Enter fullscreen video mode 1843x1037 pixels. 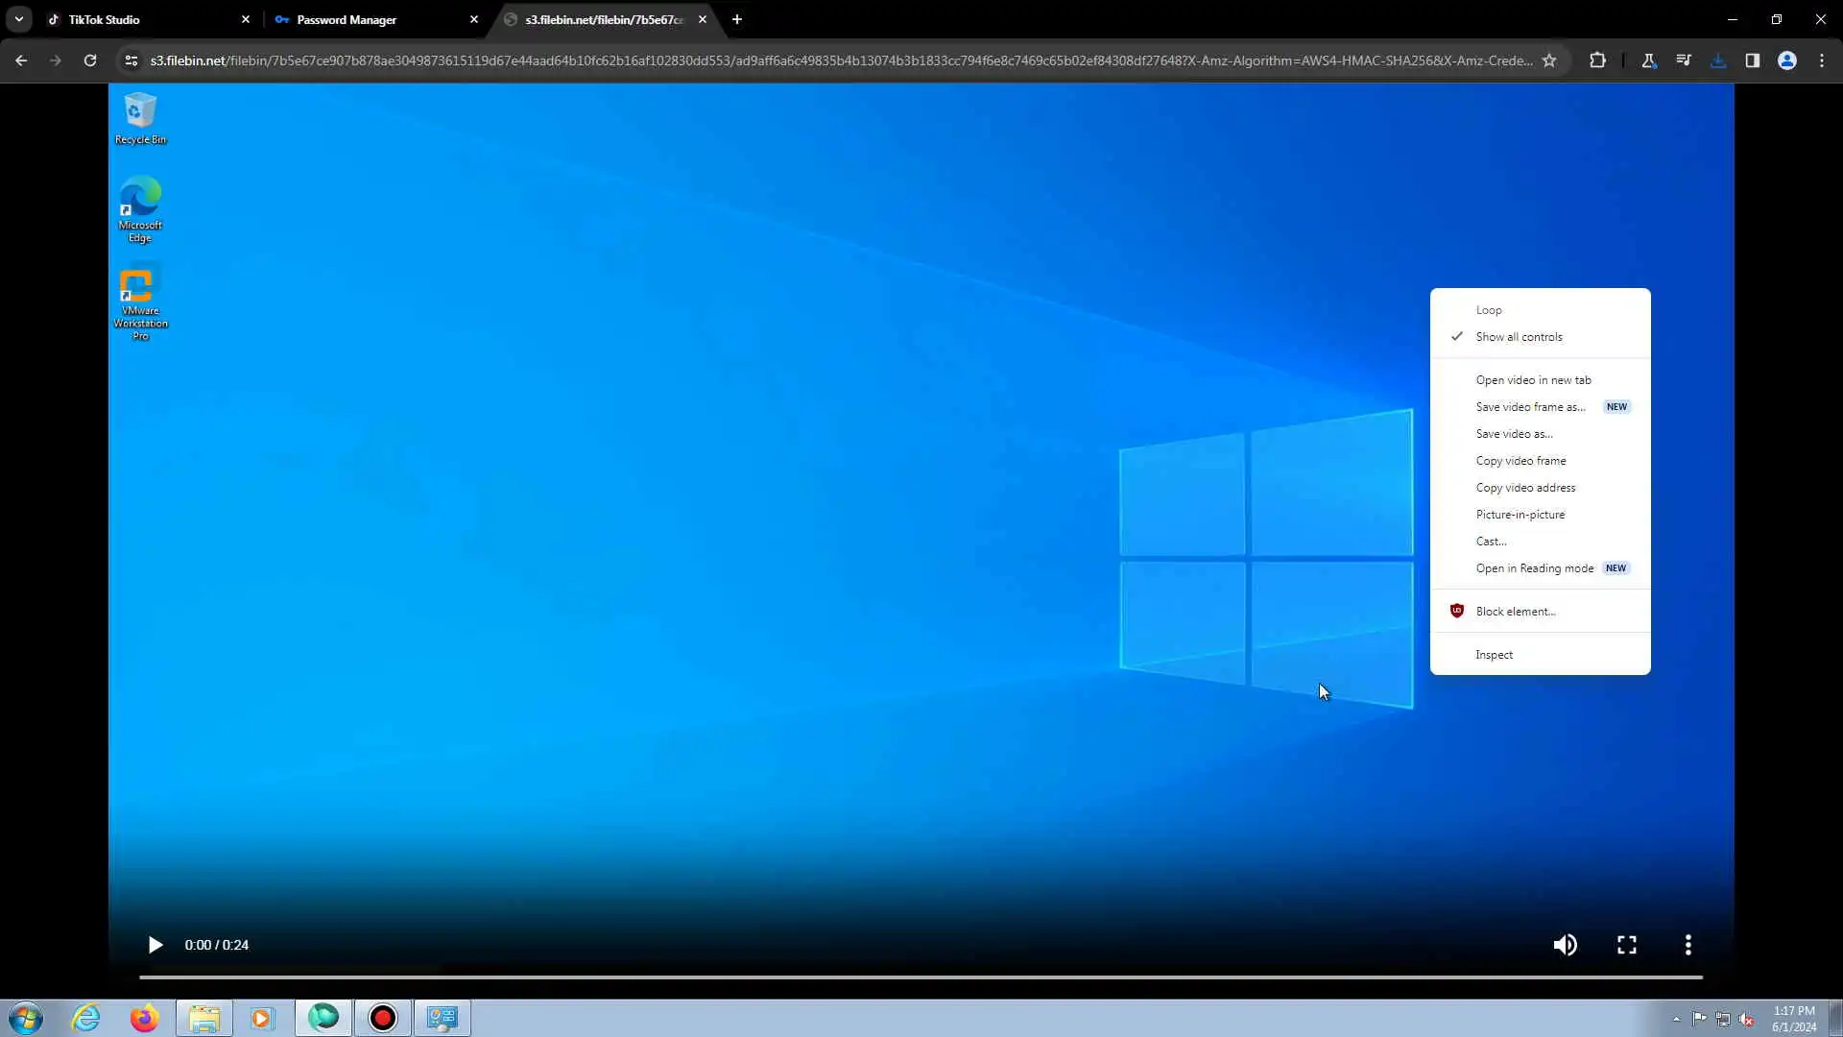(1626, 945)
